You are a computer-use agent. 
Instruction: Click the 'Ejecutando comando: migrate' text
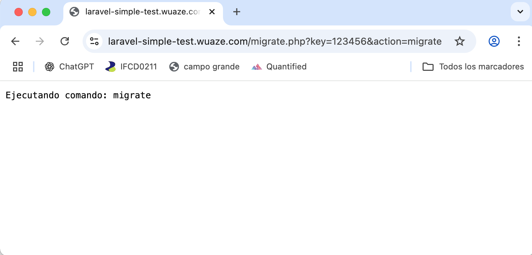(x=78, y=95)
